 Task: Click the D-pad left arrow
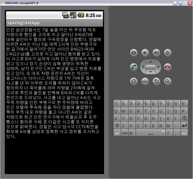[x=142, y=67]
